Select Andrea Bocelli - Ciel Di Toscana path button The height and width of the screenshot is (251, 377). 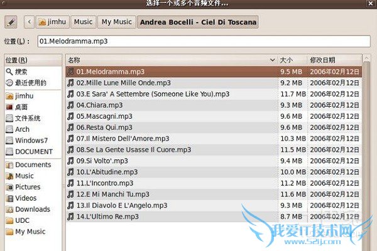pos(198,22)
